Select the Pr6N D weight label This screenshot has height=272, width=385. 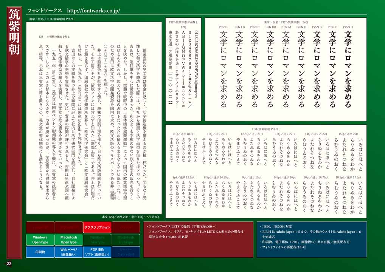(301, 27)
